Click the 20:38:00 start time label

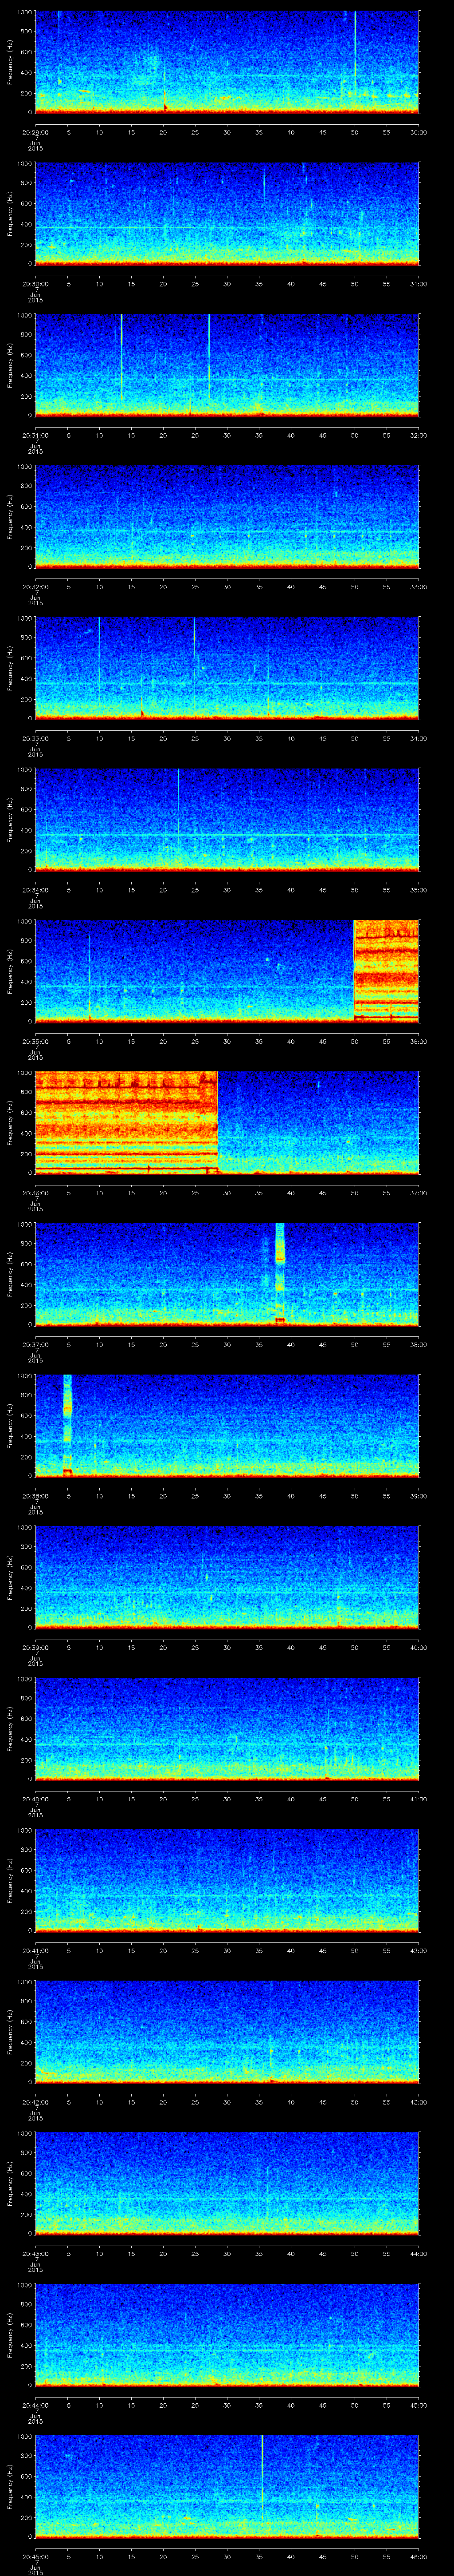(x=35, y=1496)
